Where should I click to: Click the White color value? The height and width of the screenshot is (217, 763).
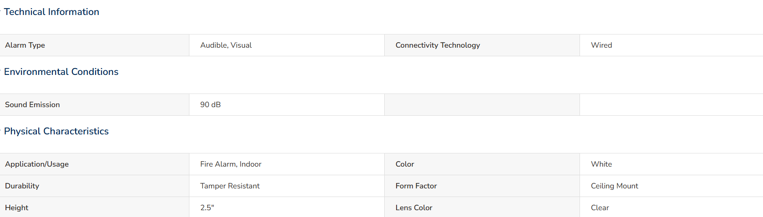coord(601,164)
